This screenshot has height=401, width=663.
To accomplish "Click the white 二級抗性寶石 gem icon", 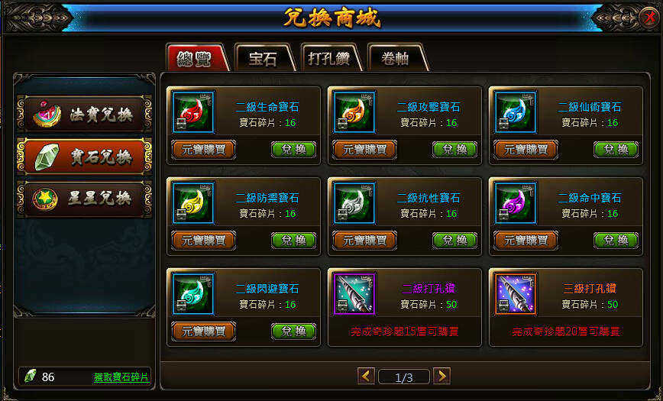I will click(354, 203).
